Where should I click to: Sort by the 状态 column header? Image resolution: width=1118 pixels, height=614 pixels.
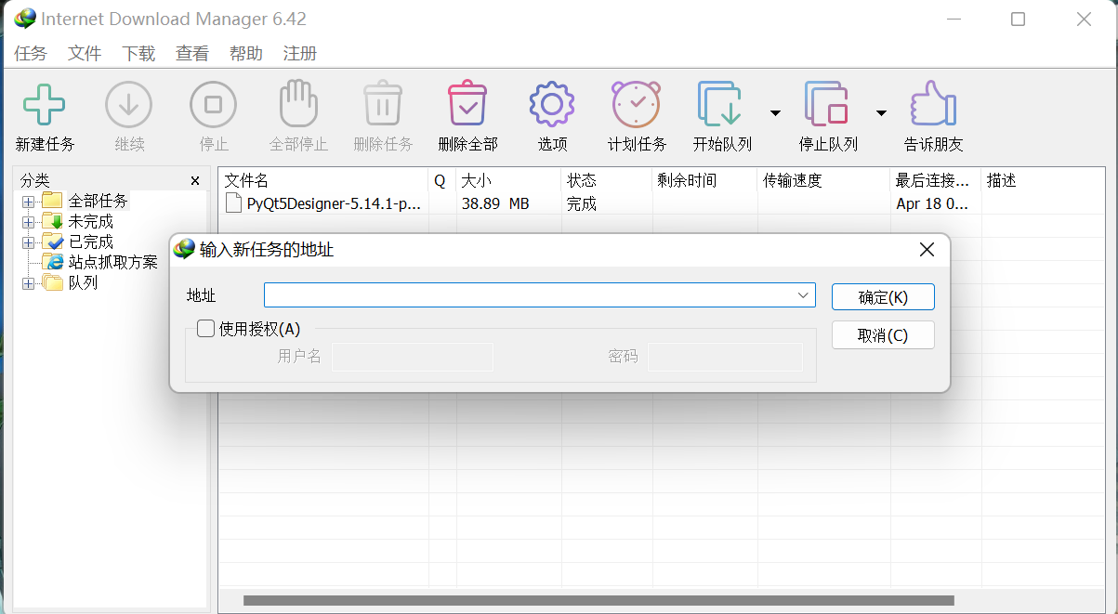pyautogui.click(x=607, y=180)
